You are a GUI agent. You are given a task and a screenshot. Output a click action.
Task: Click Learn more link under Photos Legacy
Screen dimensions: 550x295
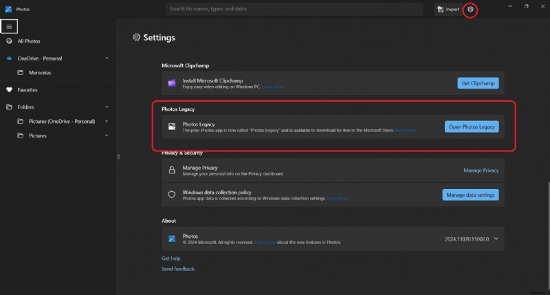click(x=406, y=130)
